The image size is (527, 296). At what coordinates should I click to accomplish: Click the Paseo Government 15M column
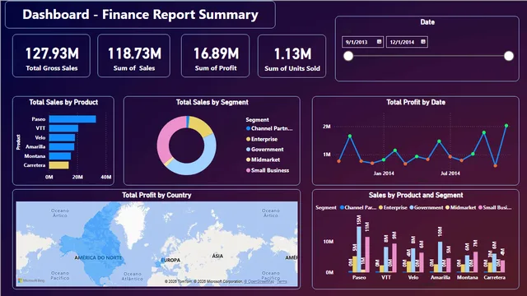[359, 249]
